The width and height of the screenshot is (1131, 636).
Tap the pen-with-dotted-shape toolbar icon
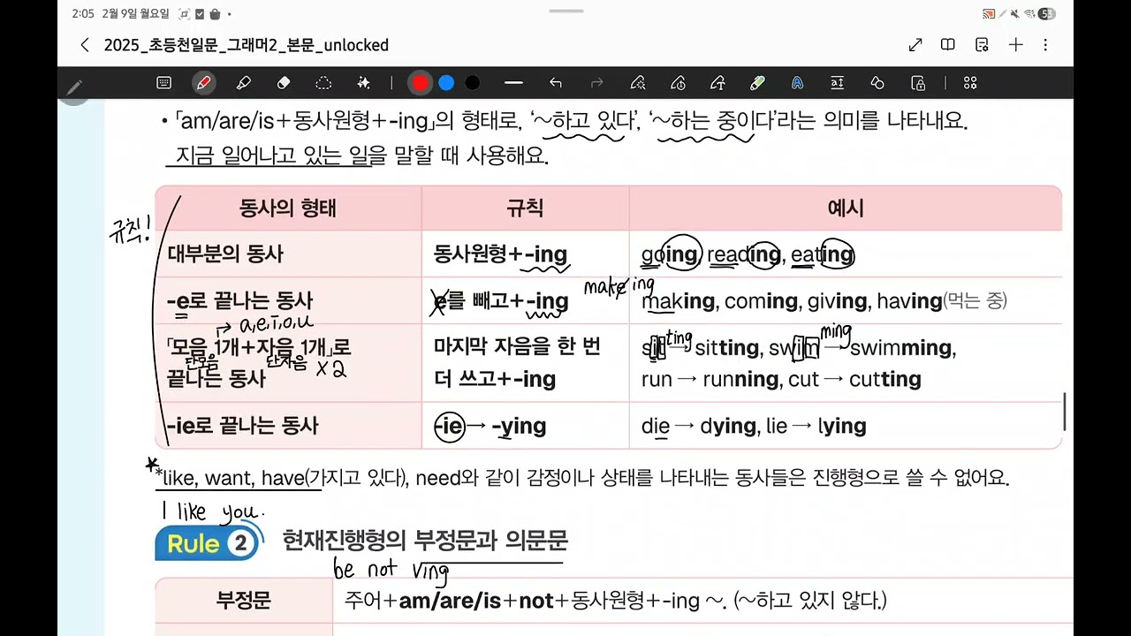coord(638,83)
